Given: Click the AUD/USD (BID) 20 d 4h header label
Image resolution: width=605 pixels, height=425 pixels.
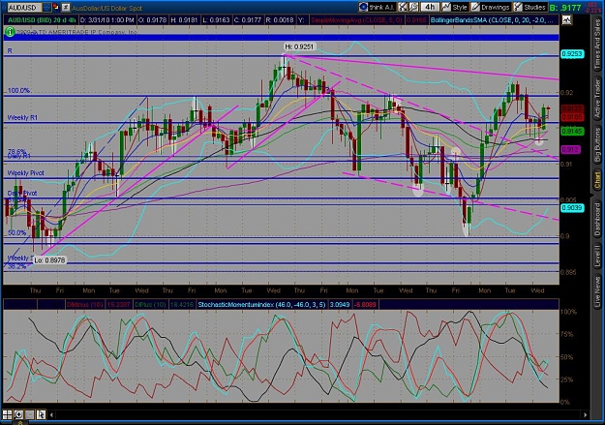Looking at the screenshot, I should pos(41,19).
